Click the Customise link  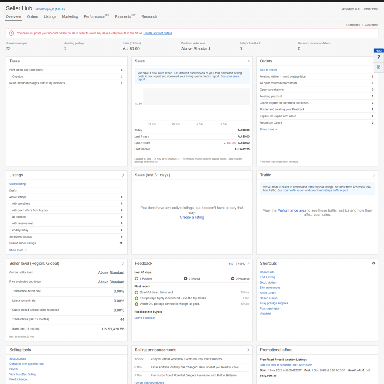pos(371,25)
